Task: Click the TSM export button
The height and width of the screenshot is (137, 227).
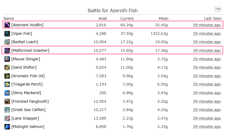Action: pos(218,9)
